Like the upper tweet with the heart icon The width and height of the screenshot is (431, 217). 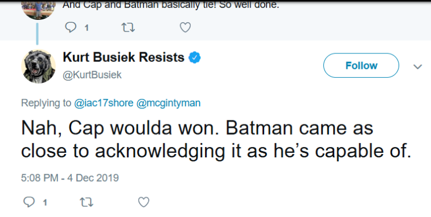185,27
